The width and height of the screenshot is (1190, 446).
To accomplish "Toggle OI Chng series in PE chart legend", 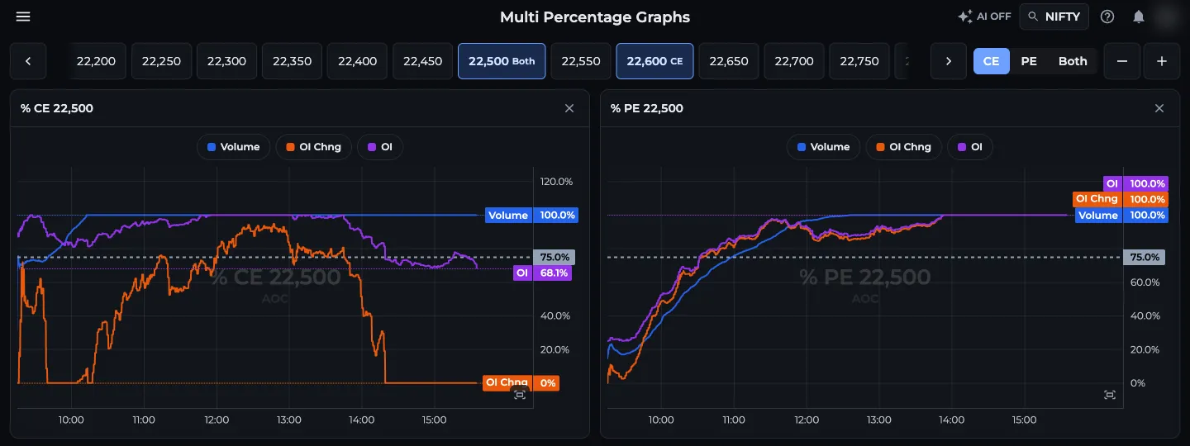I will click(903, 147).
